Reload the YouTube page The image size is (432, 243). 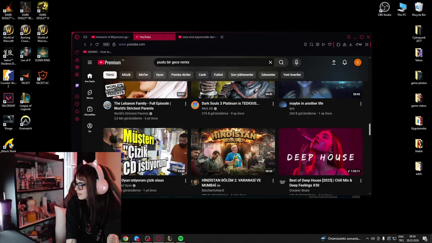tap(97, 45)
